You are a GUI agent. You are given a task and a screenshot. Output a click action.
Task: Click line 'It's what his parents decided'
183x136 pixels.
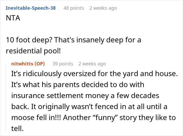(x=78, y=84)
